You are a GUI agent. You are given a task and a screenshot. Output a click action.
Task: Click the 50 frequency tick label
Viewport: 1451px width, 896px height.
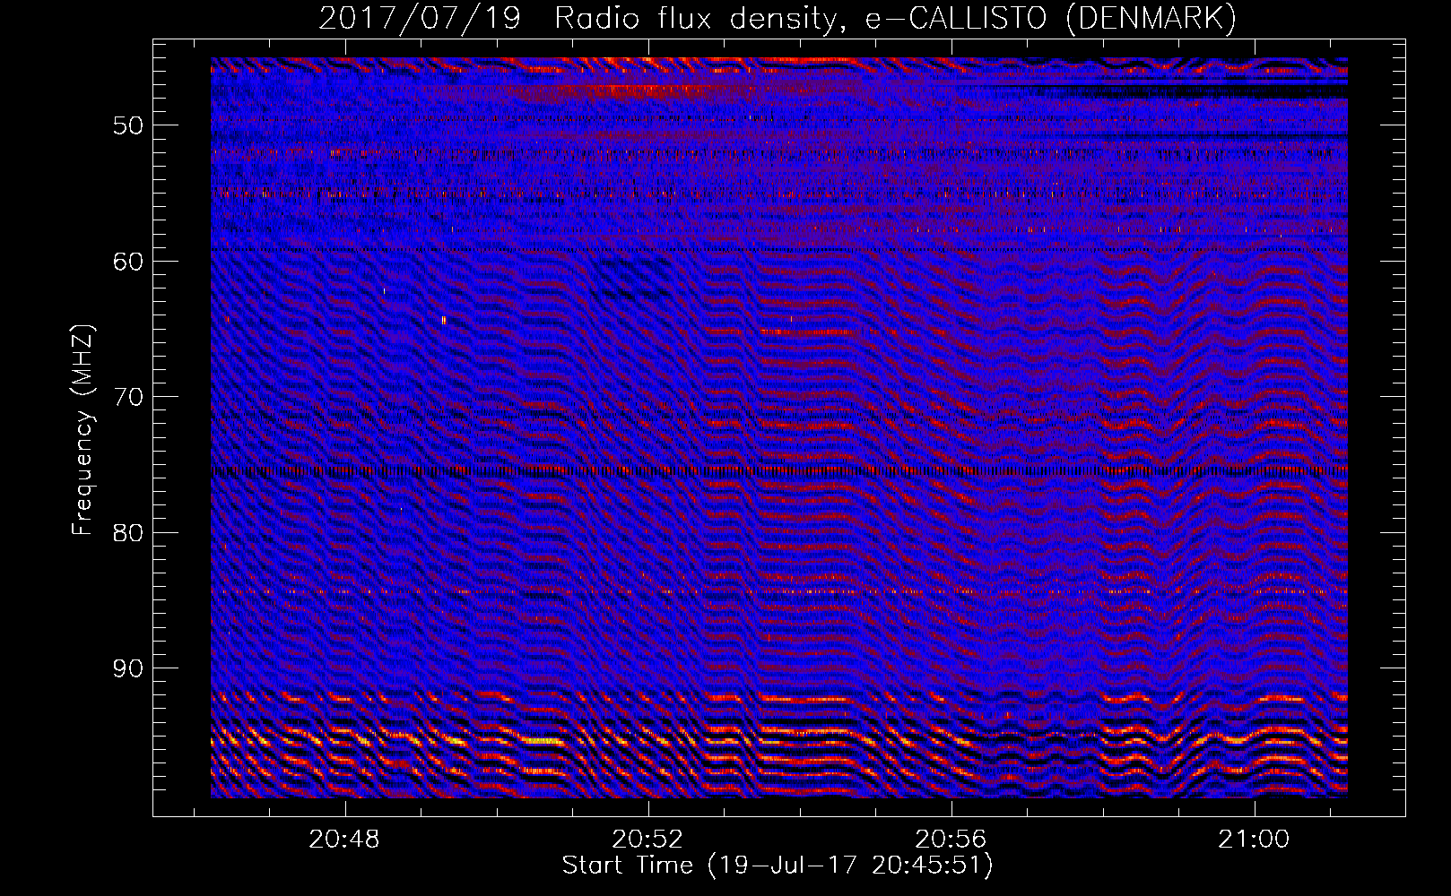[127, 125]
